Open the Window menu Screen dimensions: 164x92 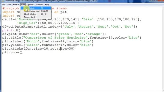39,5
